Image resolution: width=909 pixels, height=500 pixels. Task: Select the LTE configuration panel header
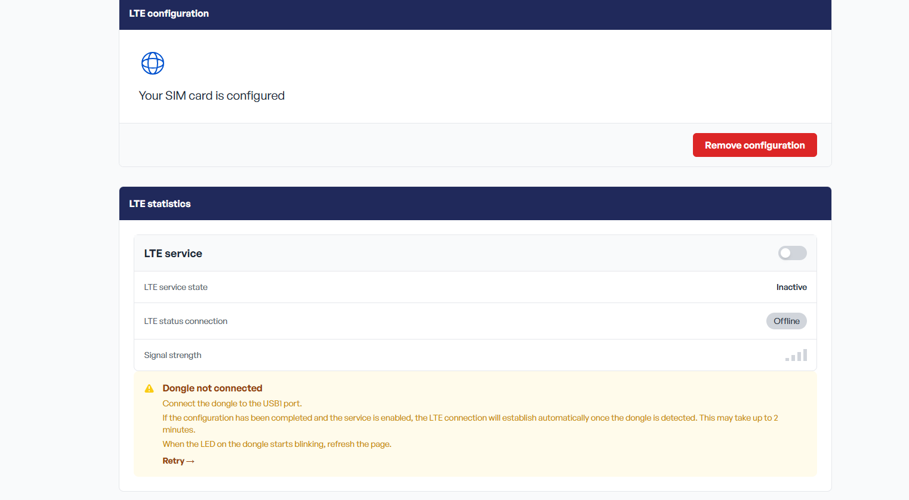[169, 14]
